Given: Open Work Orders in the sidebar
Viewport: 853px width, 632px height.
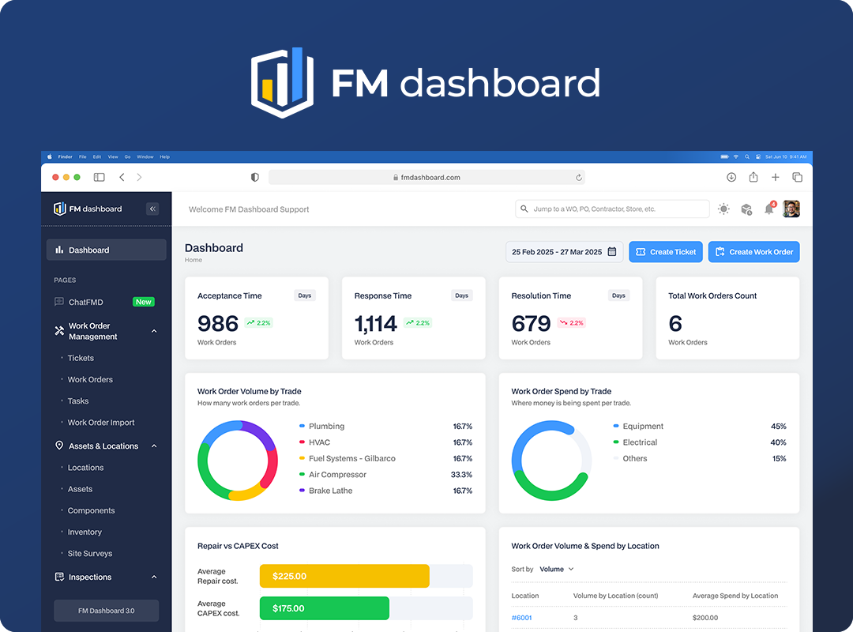Looking at the screenshot, I should (x=90, y=379).
